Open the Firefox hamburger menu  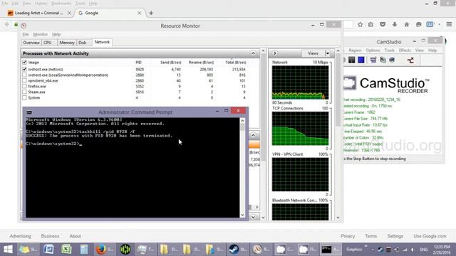pyautogui.click(x=449, y=24)
